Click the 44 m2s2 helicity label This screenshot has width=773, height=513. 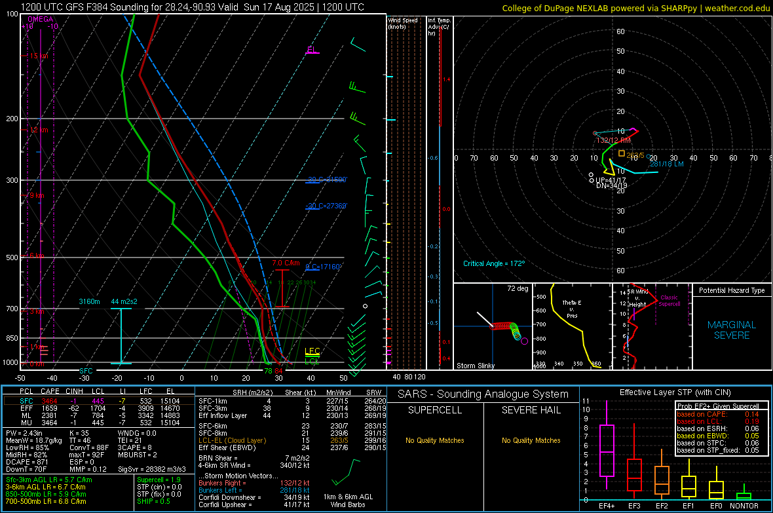[x=124, y=301]
